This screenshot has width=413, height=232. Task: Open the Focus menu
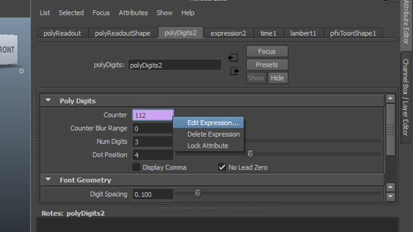tap(101, 13)
